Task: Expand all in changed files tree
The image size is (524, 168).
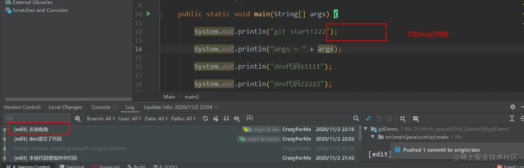Action: [512, 118]
